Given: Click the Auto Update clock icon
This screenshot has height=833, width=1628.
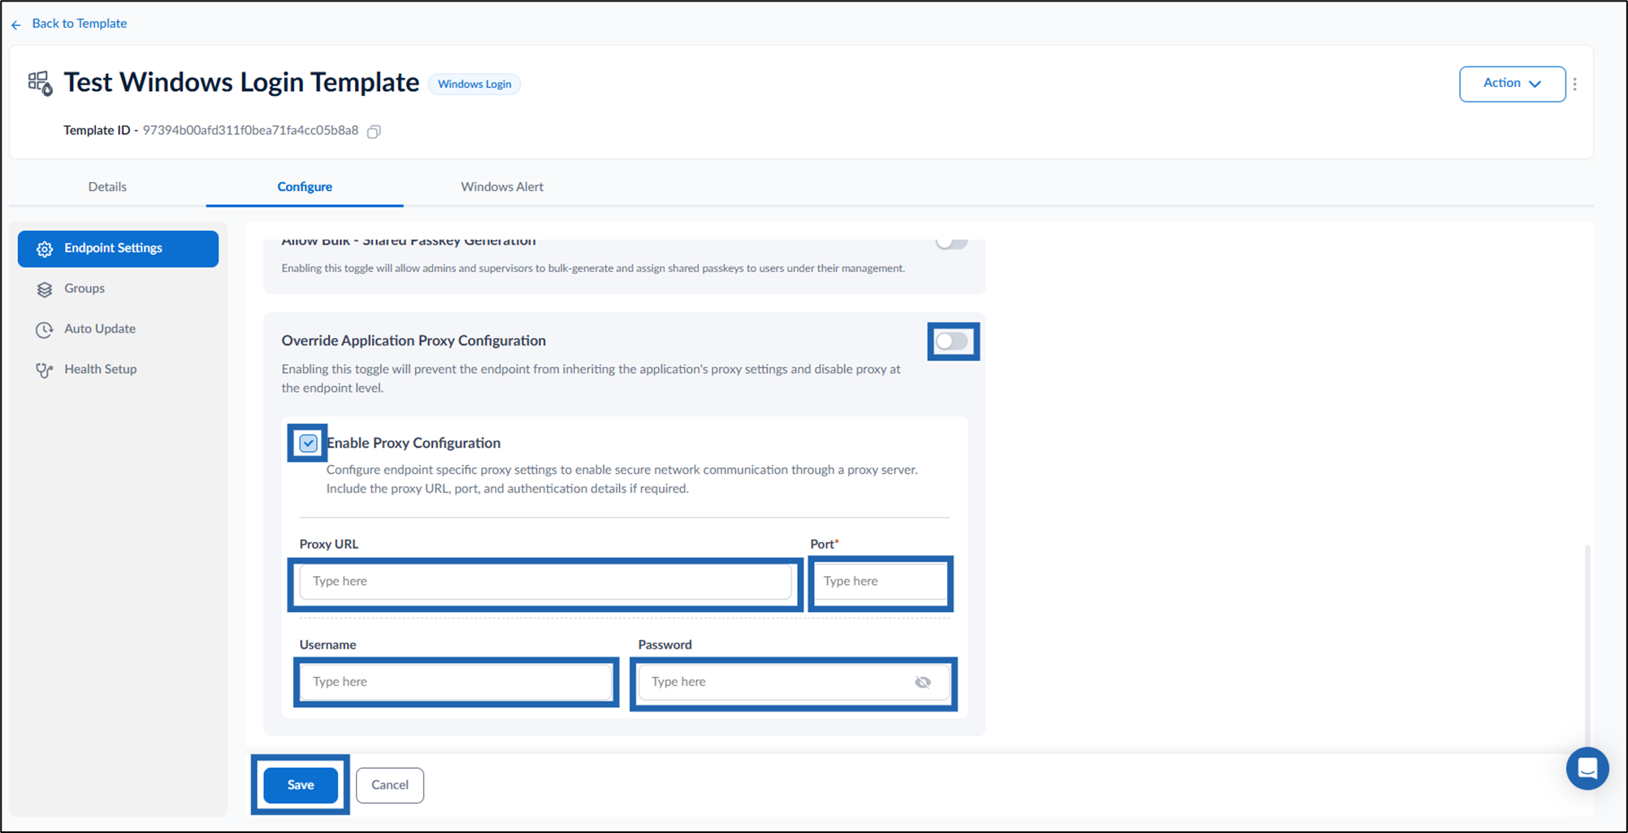Looking at the screenshot, I should point(45,329).
